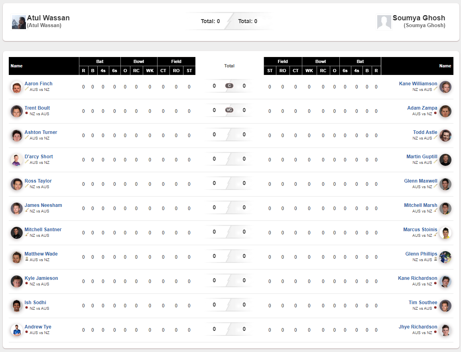Click Matthew Wade avatar photo
461x352 pixels.
click(16, 257)
